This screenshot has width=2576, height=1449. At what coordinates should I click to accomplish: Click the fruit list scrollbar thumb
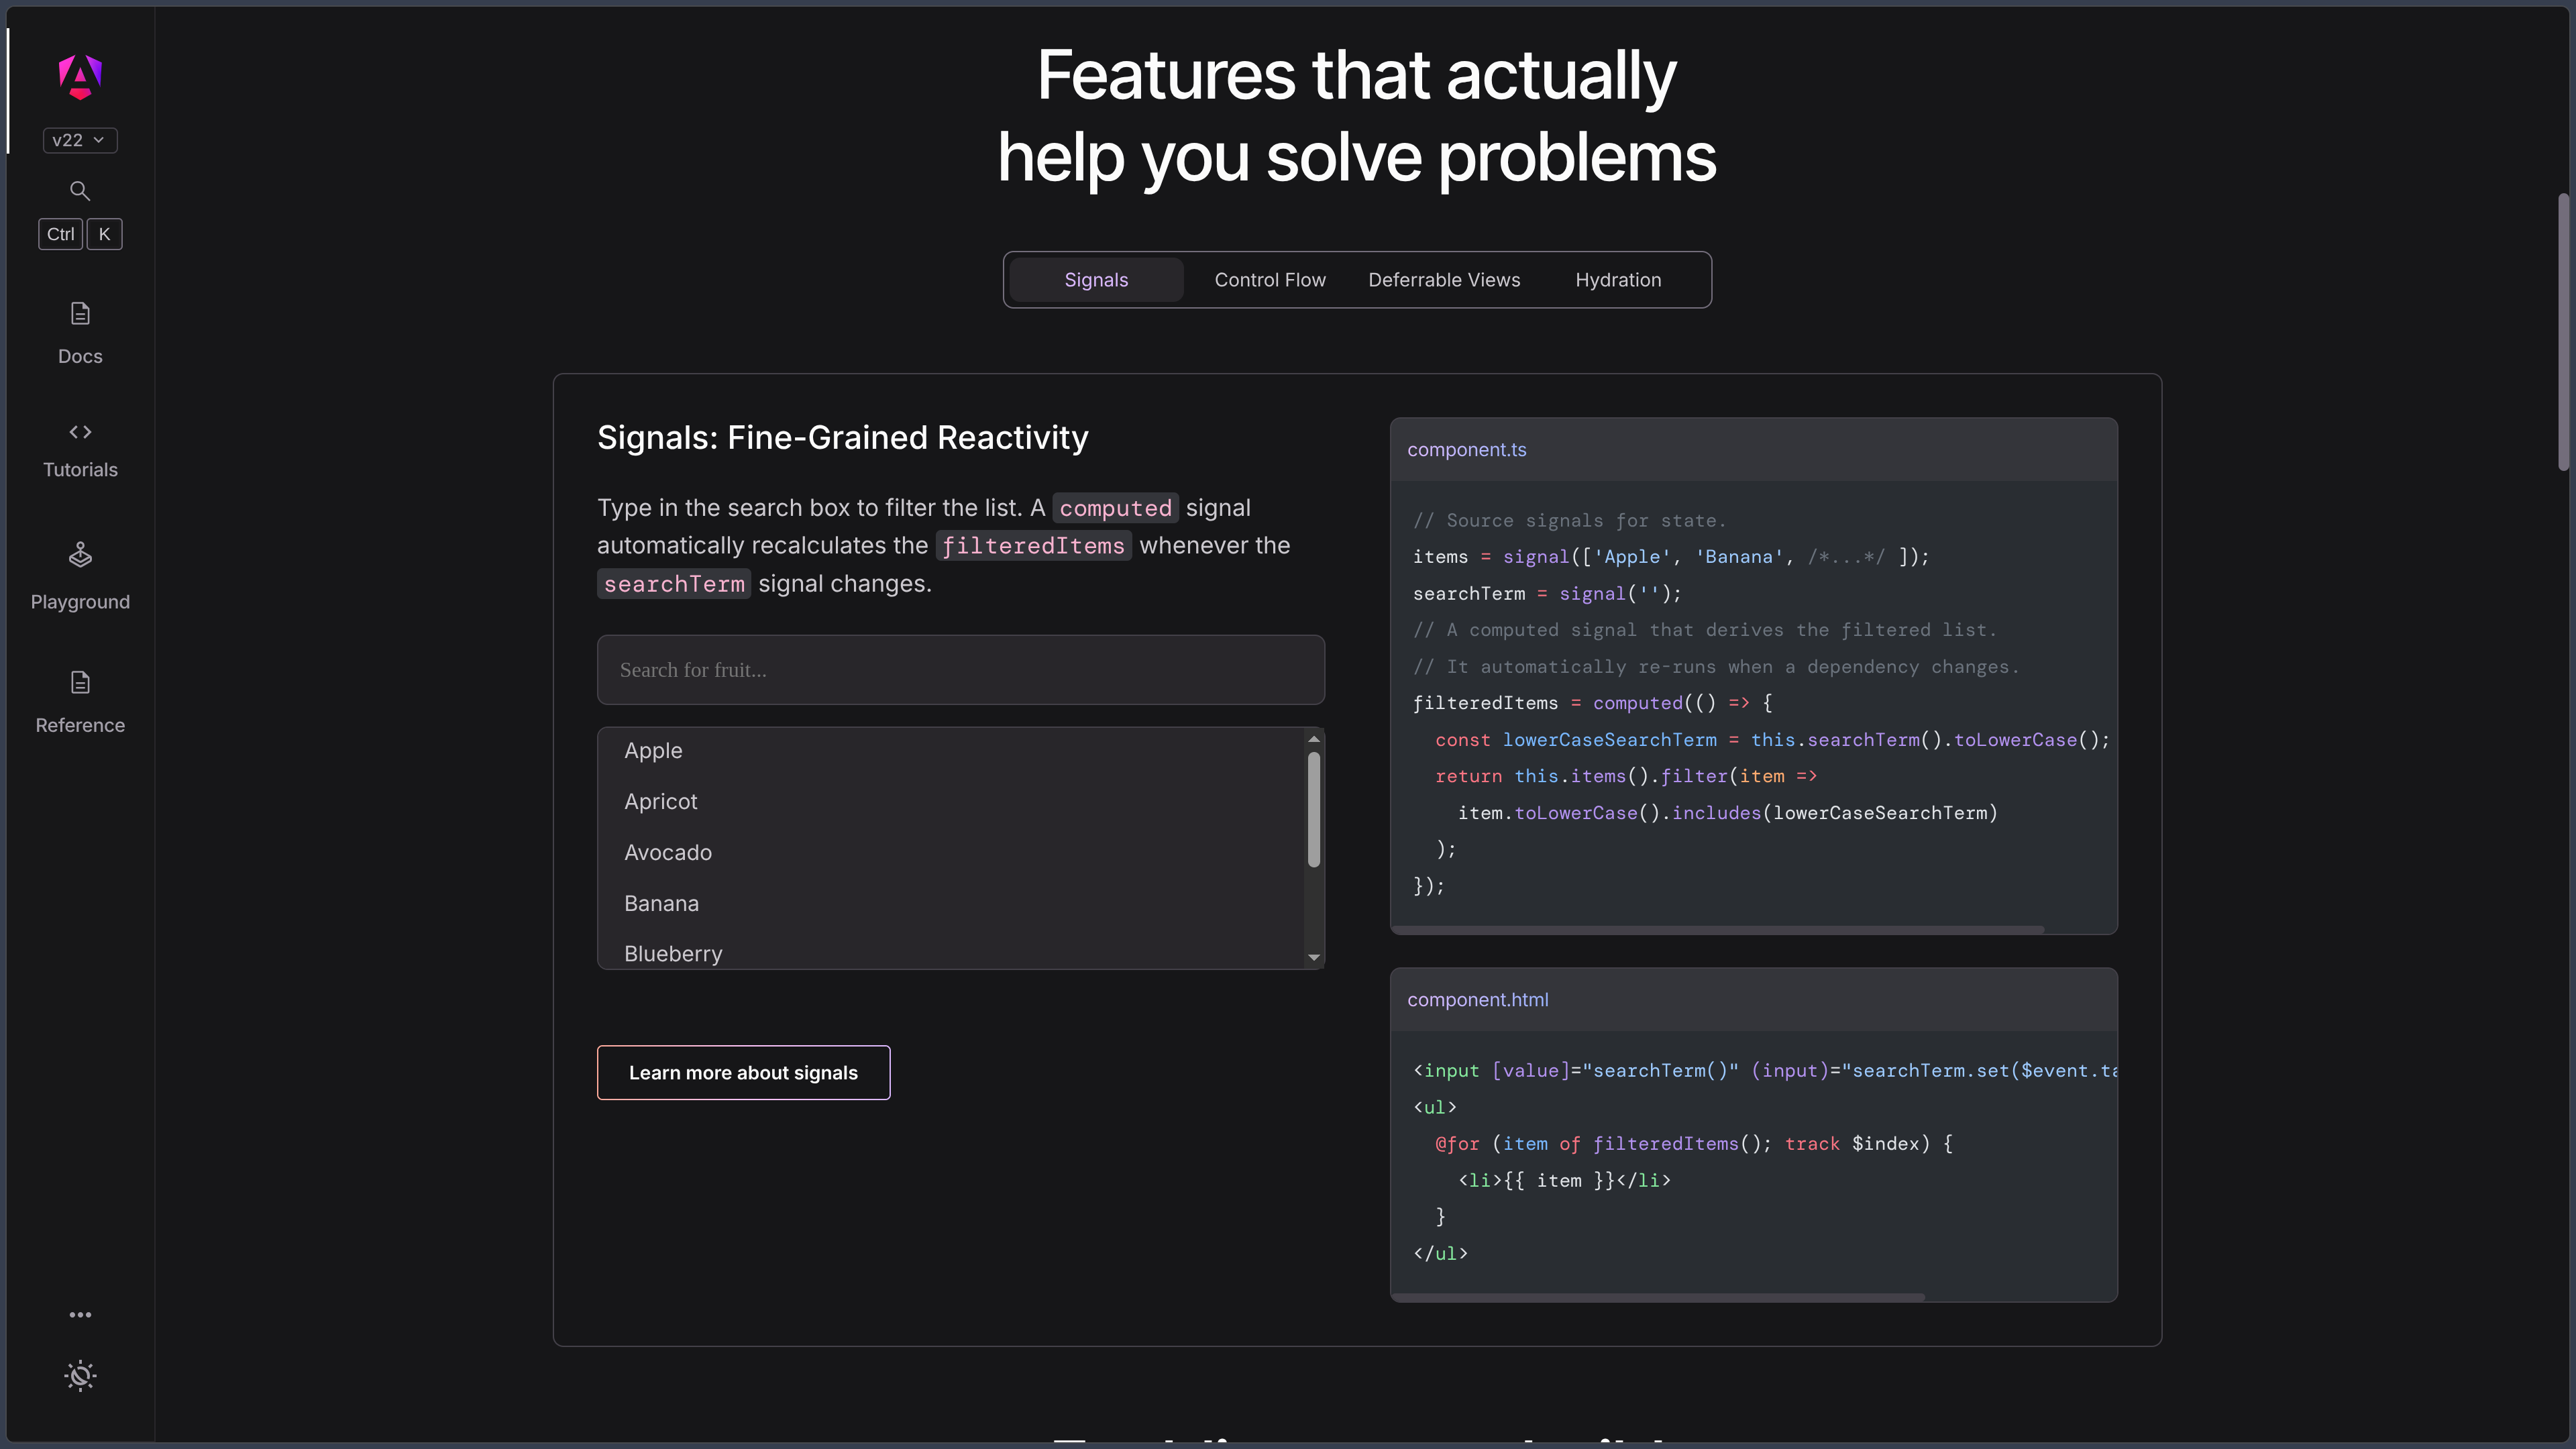[x=1314, y=809]
